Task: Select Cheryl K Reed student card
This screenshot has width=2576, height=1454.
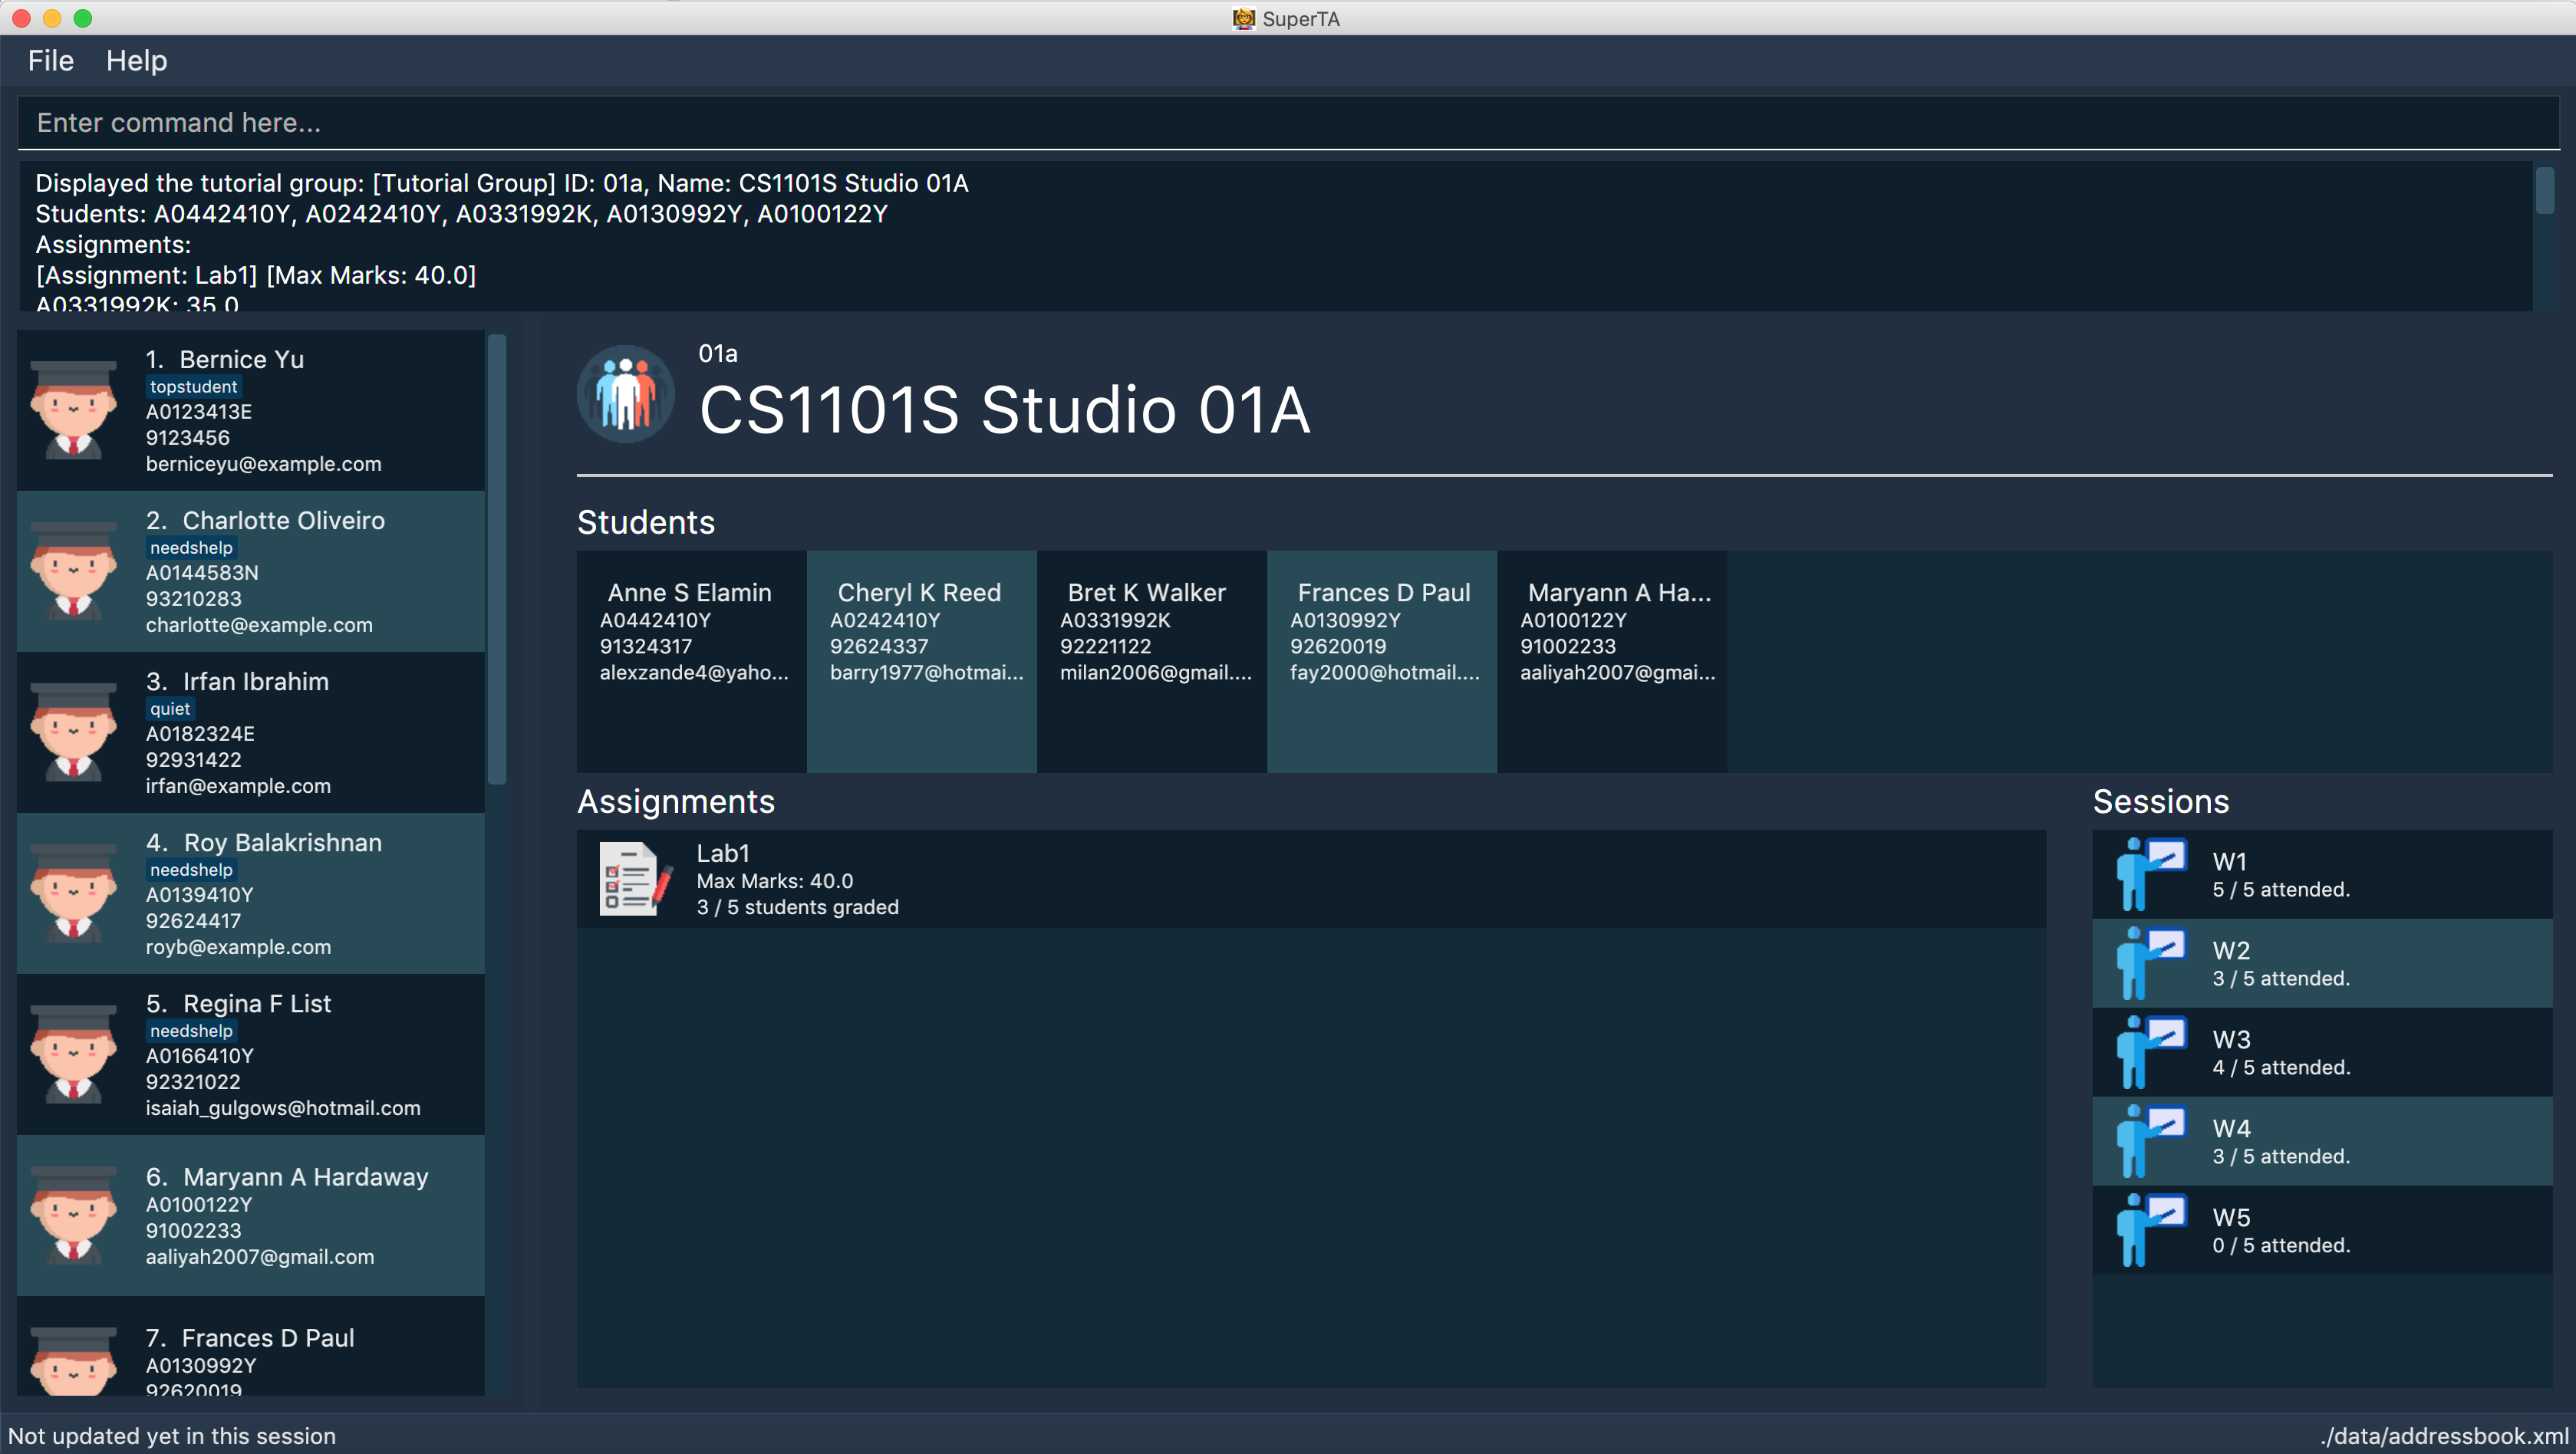Action: click(922, 661)
